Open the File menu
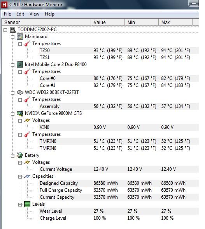The image size is (205, 229). [7, 14]
